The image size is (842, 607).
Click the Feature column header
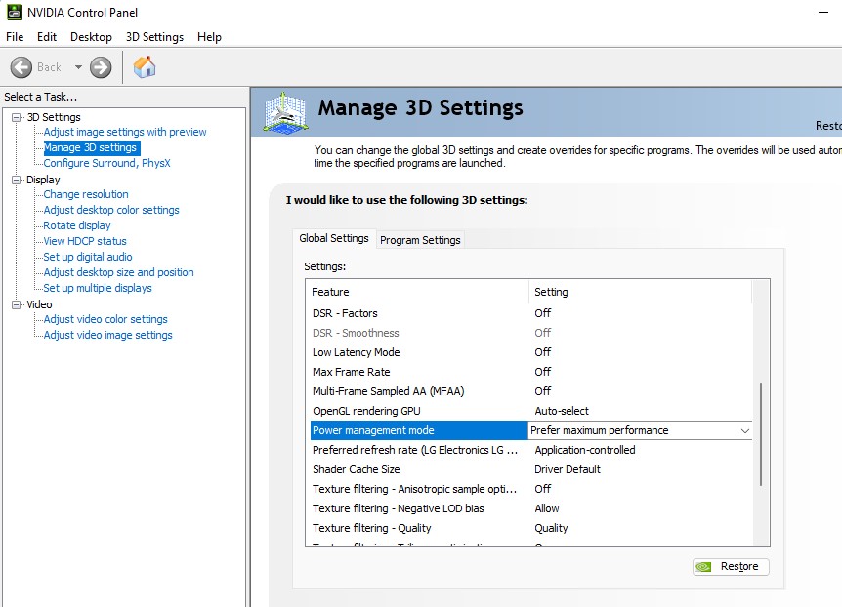click(x=417, y=292)
